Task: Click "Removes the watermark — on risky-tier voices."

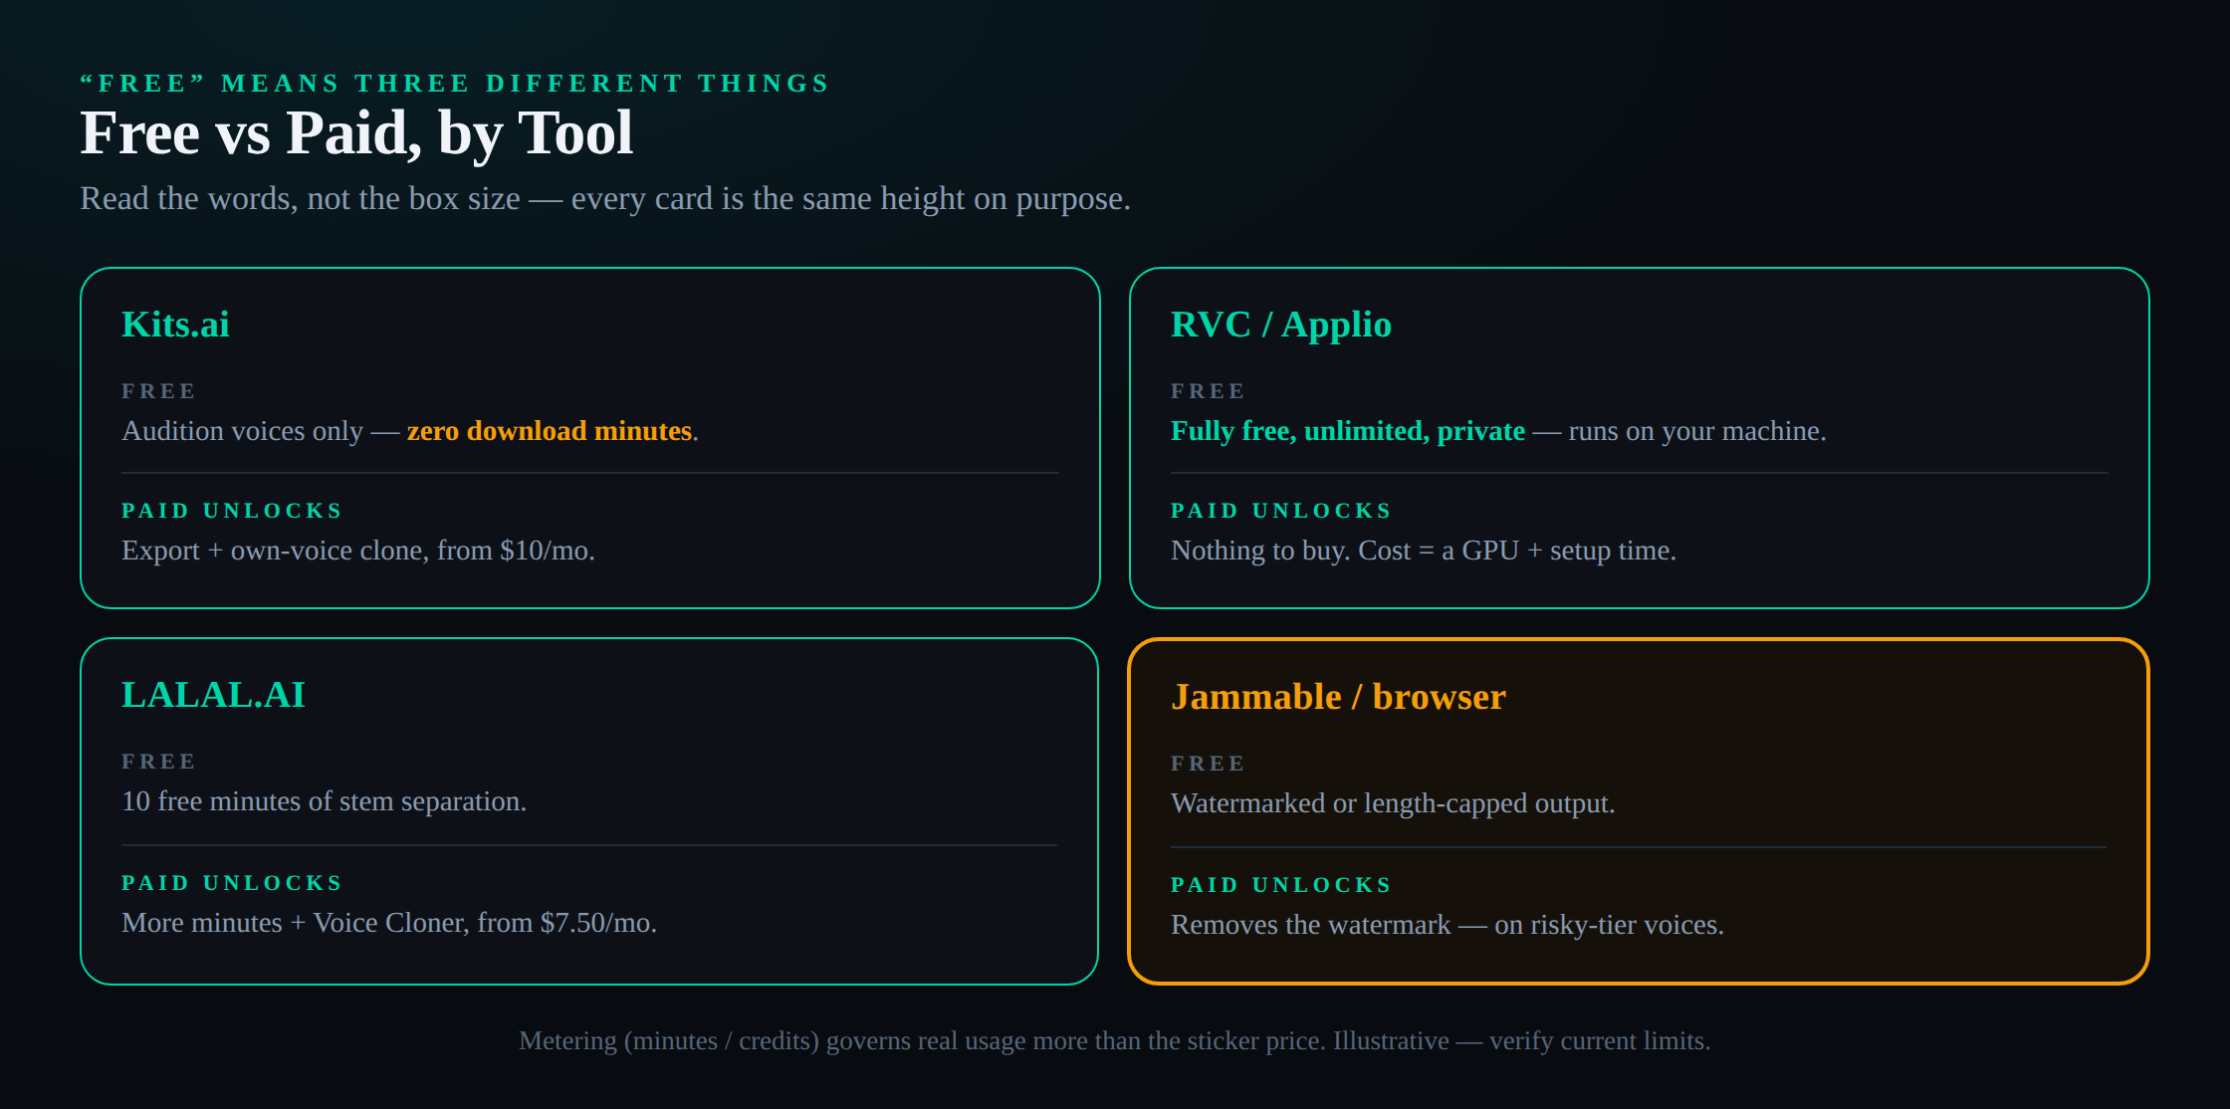Action: click(x=1448, y=925)
